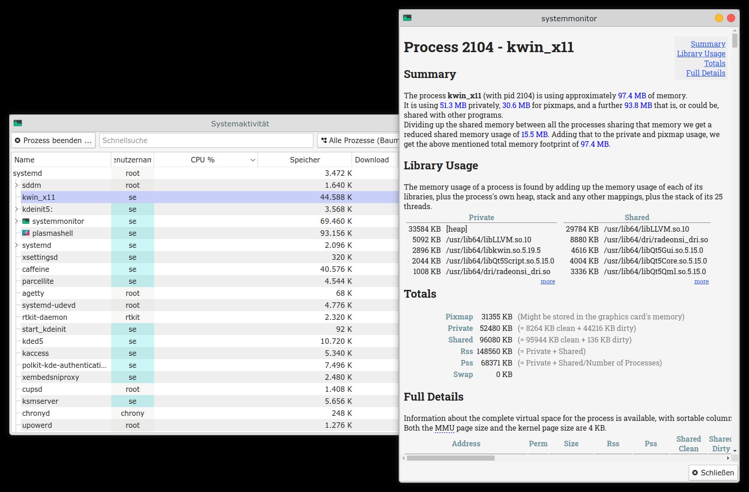Viewport: 749px width, 492px height.
Task: Select the xsettingsd process row
Action: click(x=204, y=257)
